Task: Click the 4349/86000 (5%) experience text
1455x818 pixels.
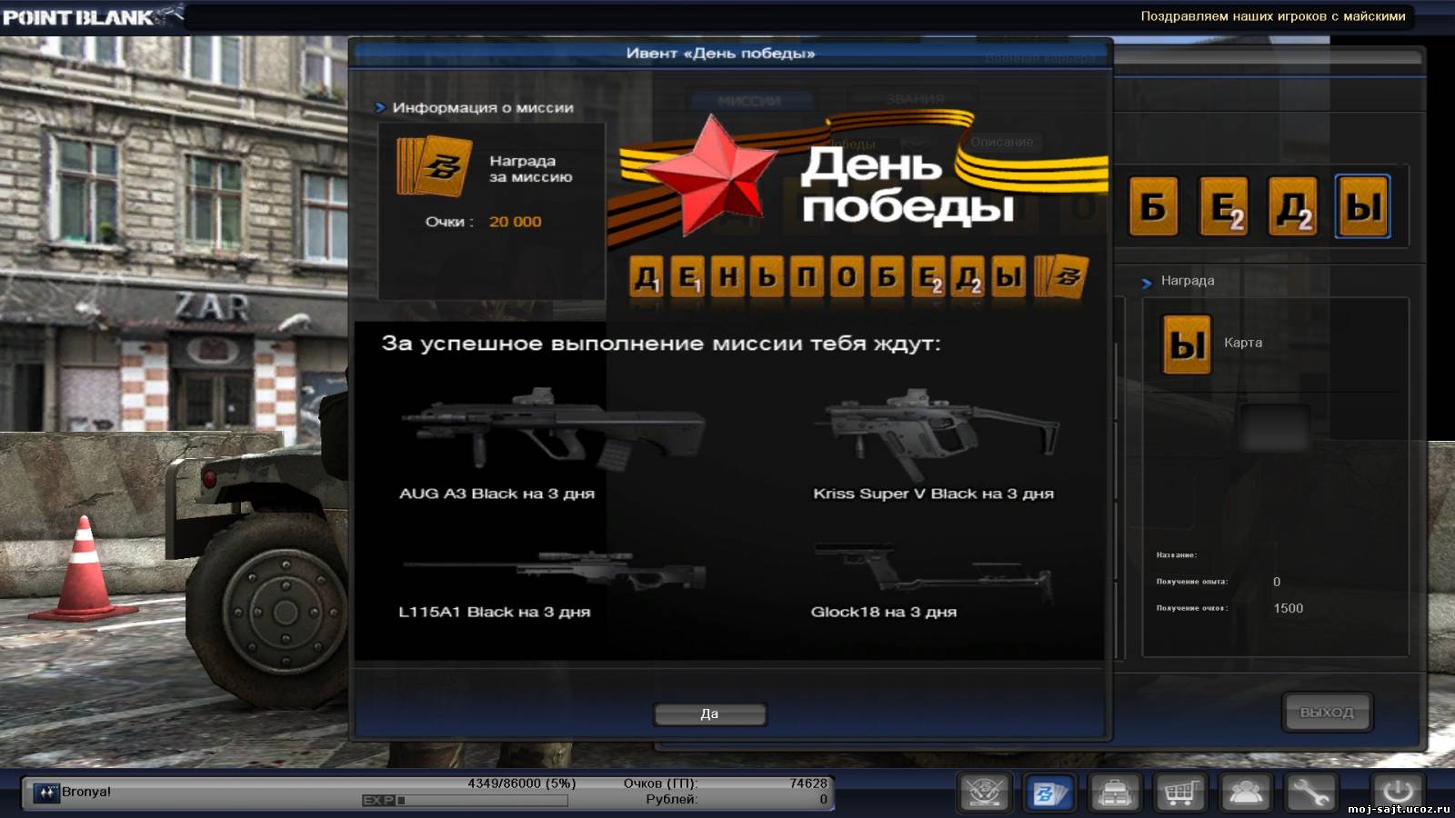Action: (x=522, y=783)
